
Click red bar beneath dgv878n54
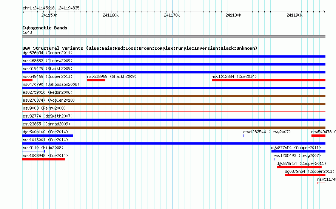point(299,167)
